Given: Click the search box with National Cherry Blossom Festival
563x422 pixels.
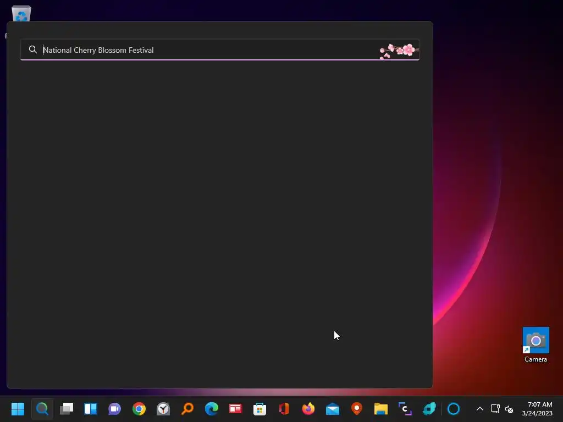Looking at the screenshot, I should coord(220,50).
